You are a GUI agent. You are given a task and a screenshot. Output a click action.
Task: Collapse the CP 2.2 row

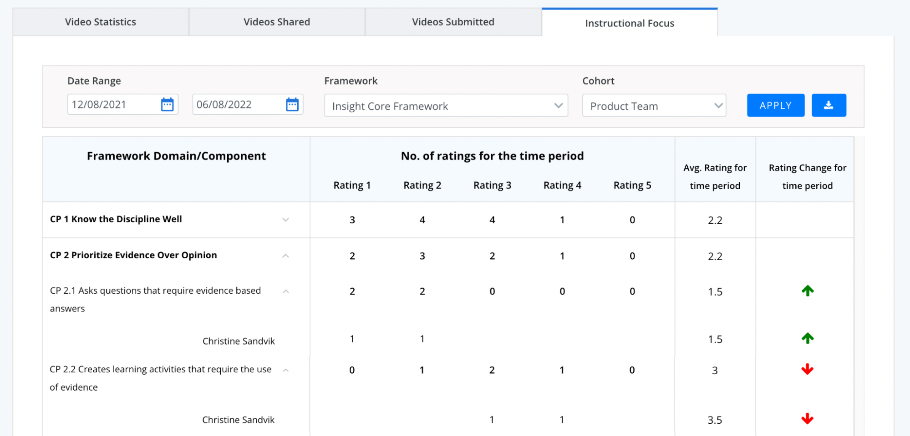click(x=286, y=370)
